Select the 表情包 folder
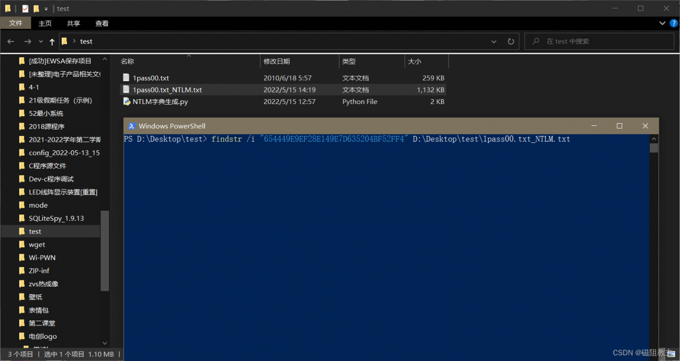 tap(39, 310)
